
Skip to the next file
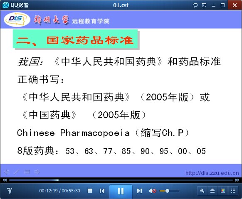click(139, 191)
